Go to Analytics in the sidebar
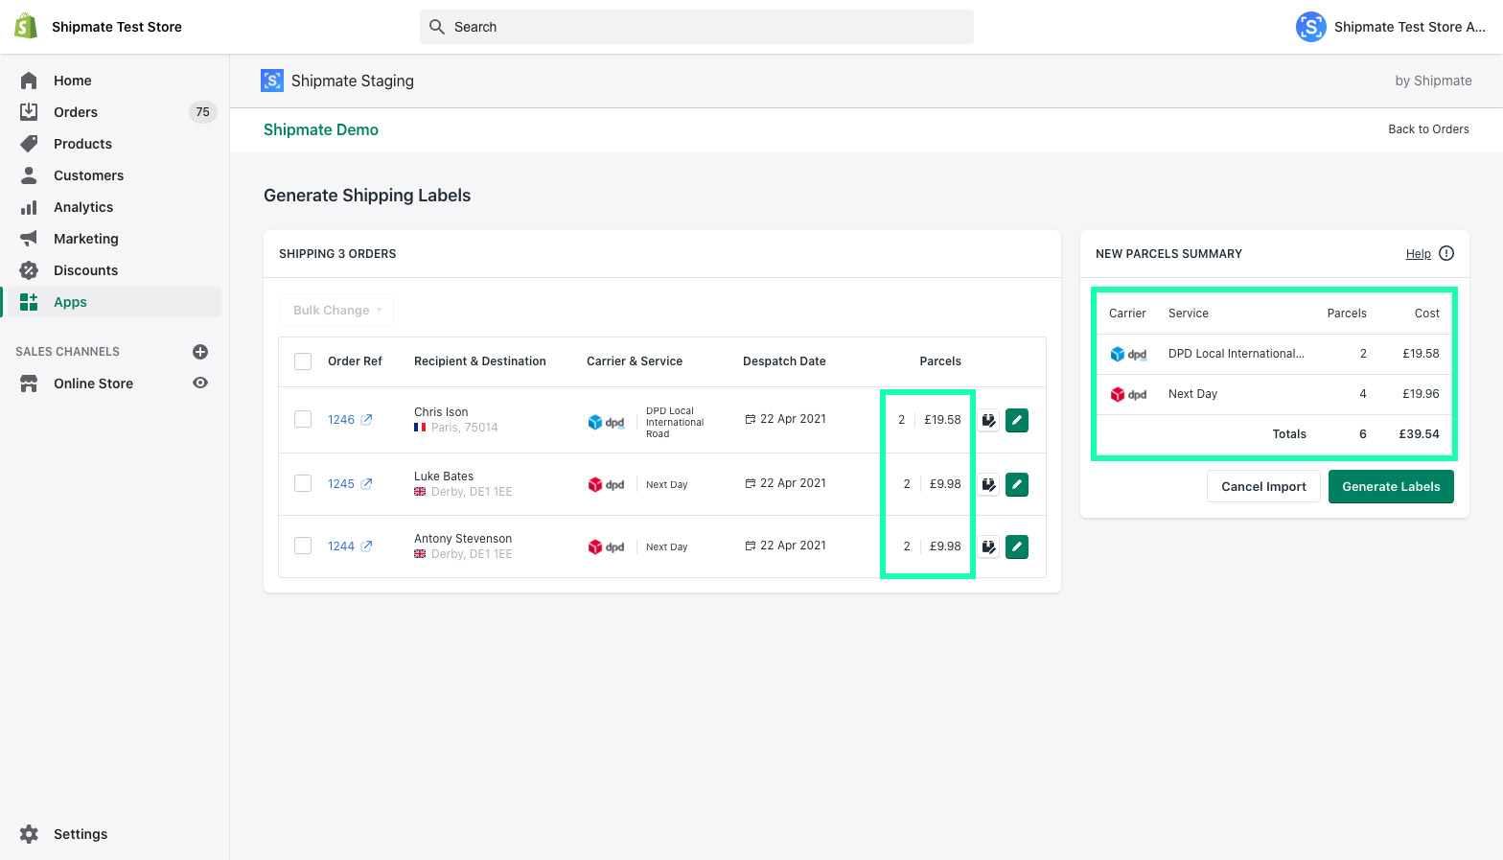The width and height of the screenshot is (1503, 860). pos(83,207)
